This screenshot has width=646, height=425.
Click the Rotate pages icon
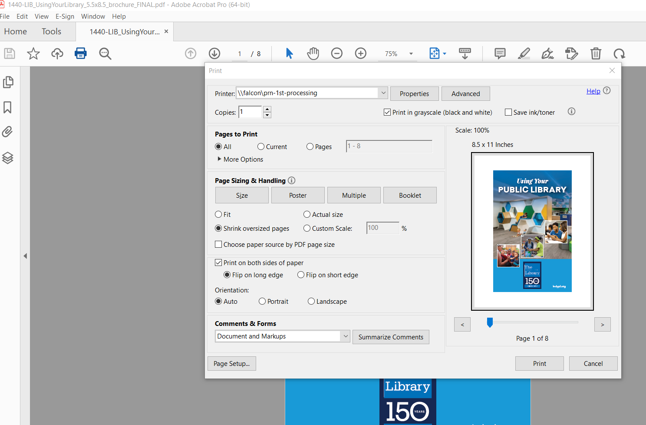620,53
